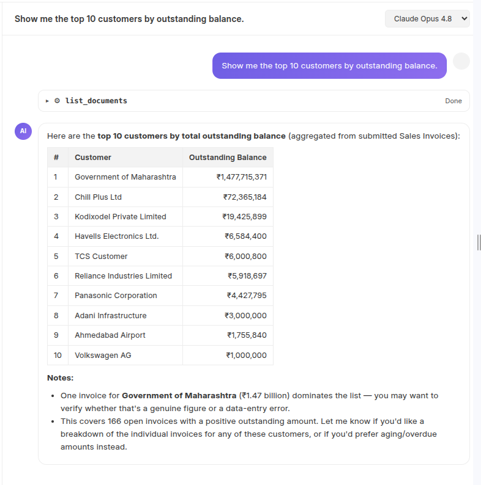Viewport: 481px width, 485px height.
Task: Open the Claude Opus 4.8 model dropdown
Action: 427,19
